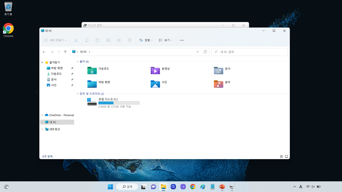Select the Cut icon in the toolbar
The height and width of the screenshot is (192, 342).
[x=76, y=40]
